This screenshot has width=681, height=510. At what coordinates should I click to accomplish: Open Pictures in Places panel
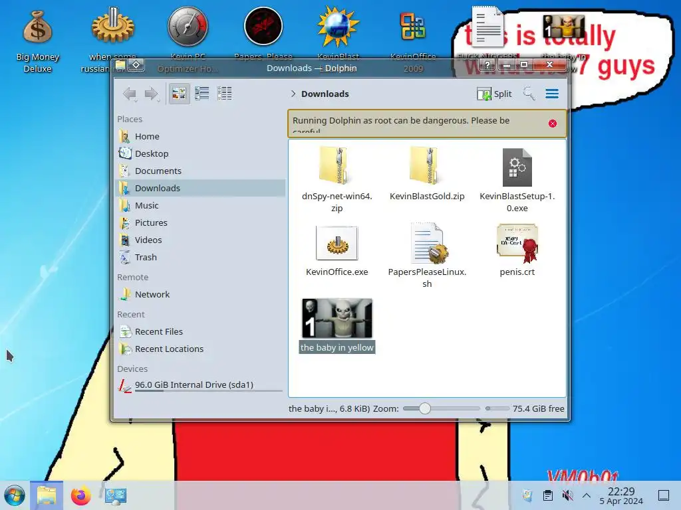tap(200, 222)
